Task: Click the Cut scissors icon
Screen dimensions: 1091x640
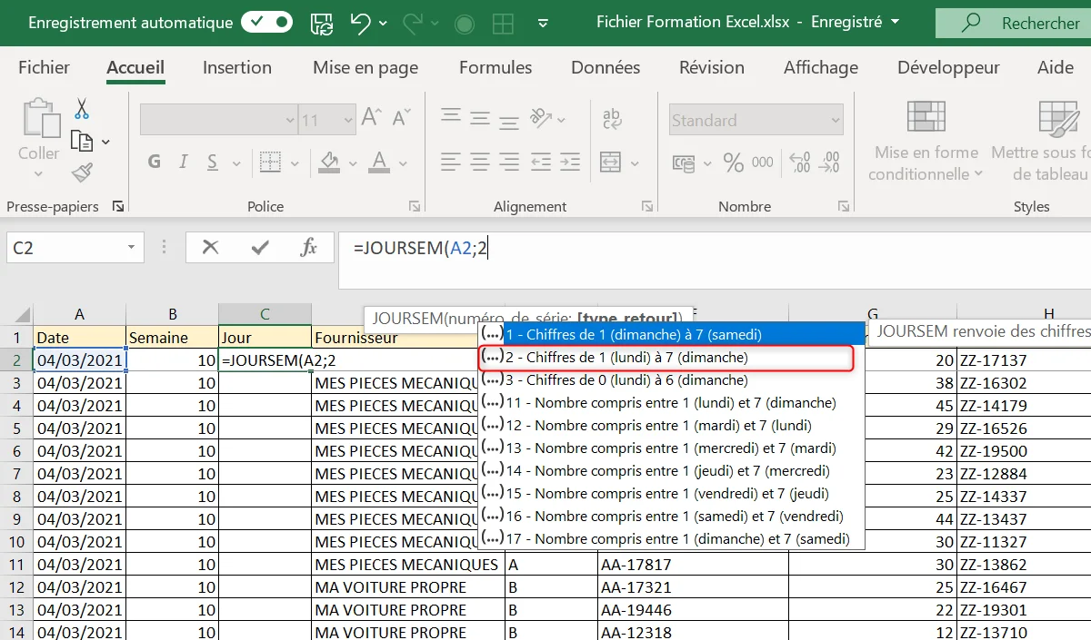Action: 82,109
